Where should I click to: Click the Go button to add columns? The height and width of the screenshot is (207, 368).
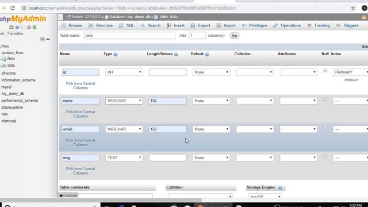click(x=234, y=36)
